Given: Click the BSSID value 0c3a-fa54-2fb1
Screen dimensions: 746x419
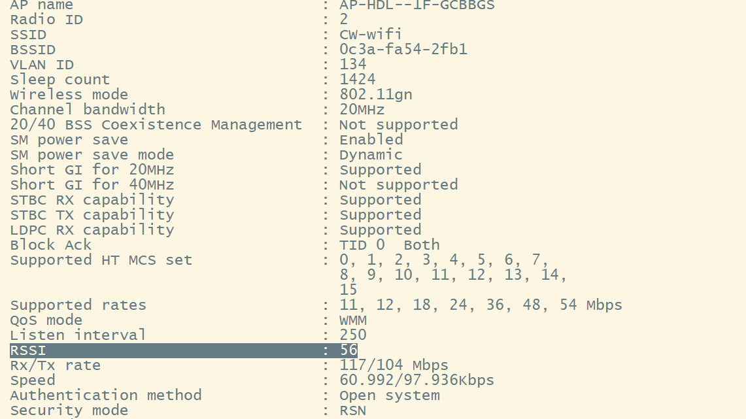Looking at the screenshot, I should click(403, 50).
